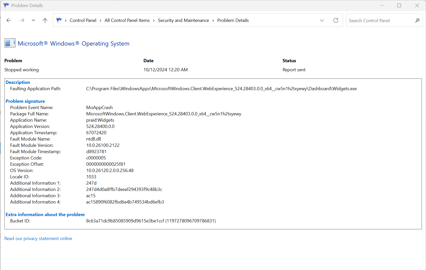Click the Additional Information 2 hash value
The width and height of the screenshot is (426, 270).
[x=124, y=189]
